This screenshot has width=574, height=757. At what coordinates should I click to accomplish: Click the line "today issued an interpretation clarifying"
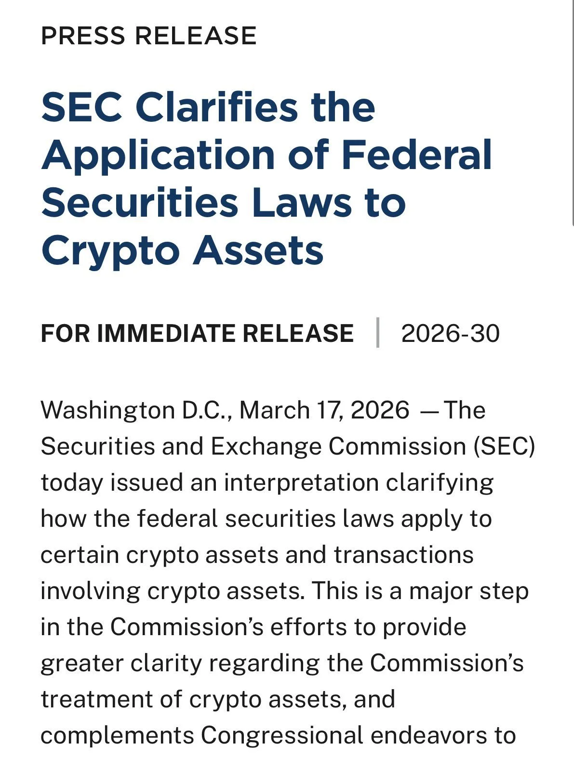(x=267, y=483)
